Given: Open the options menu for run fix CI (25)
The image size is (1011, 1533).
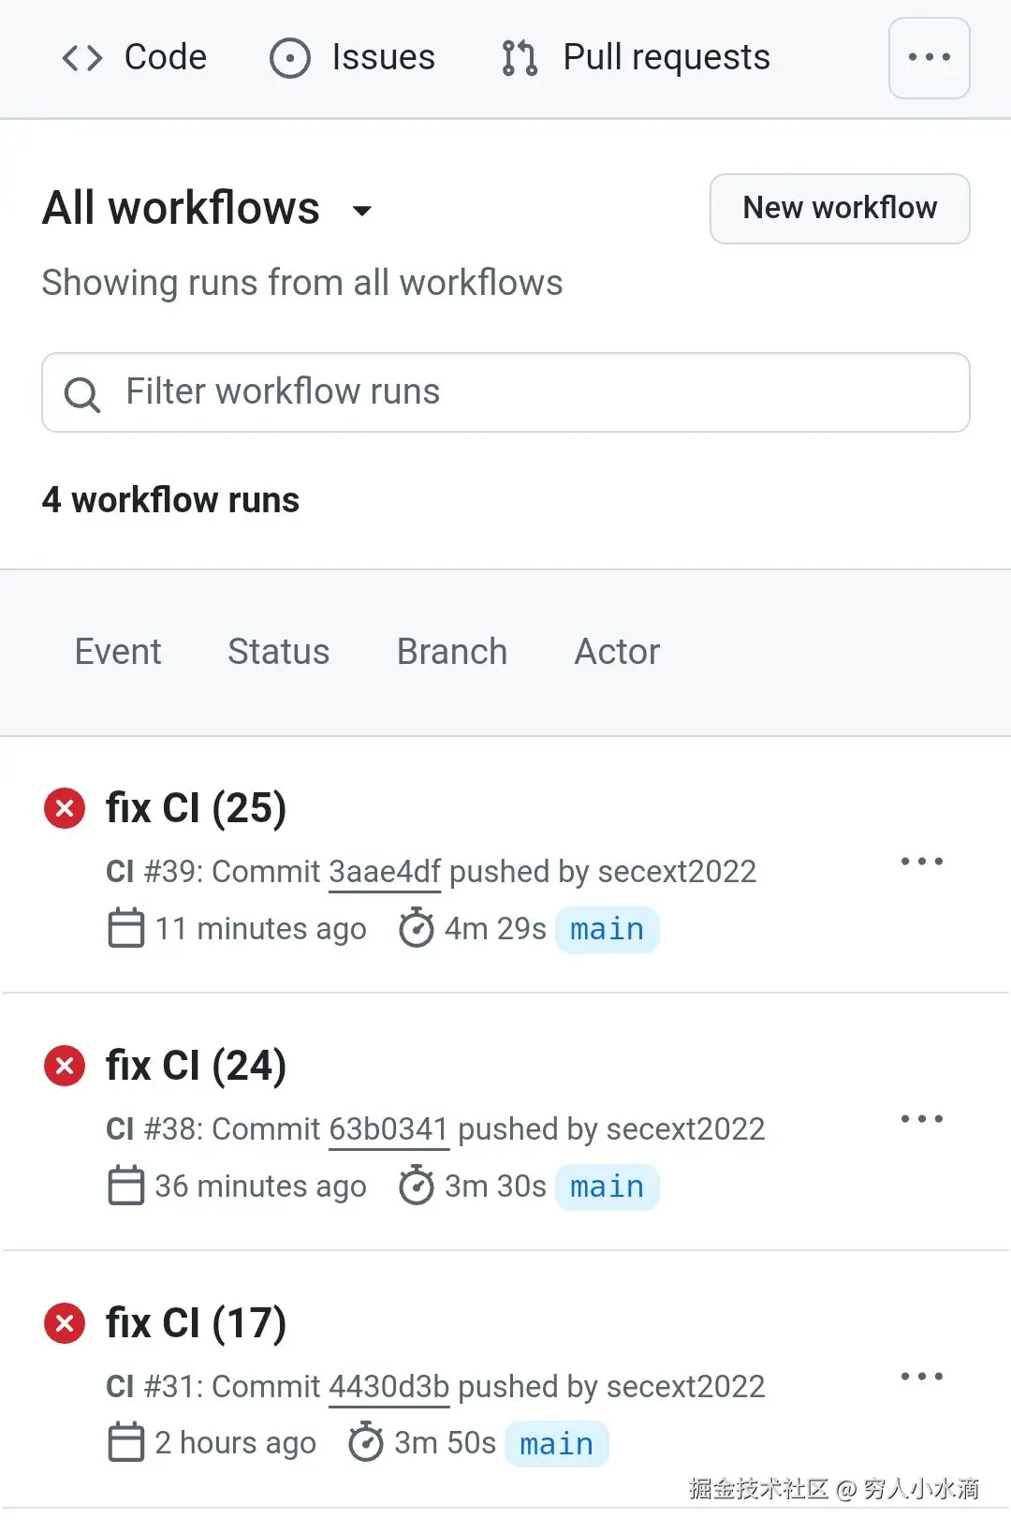Looking at the screenshot, I should click(x=921, y=862).
